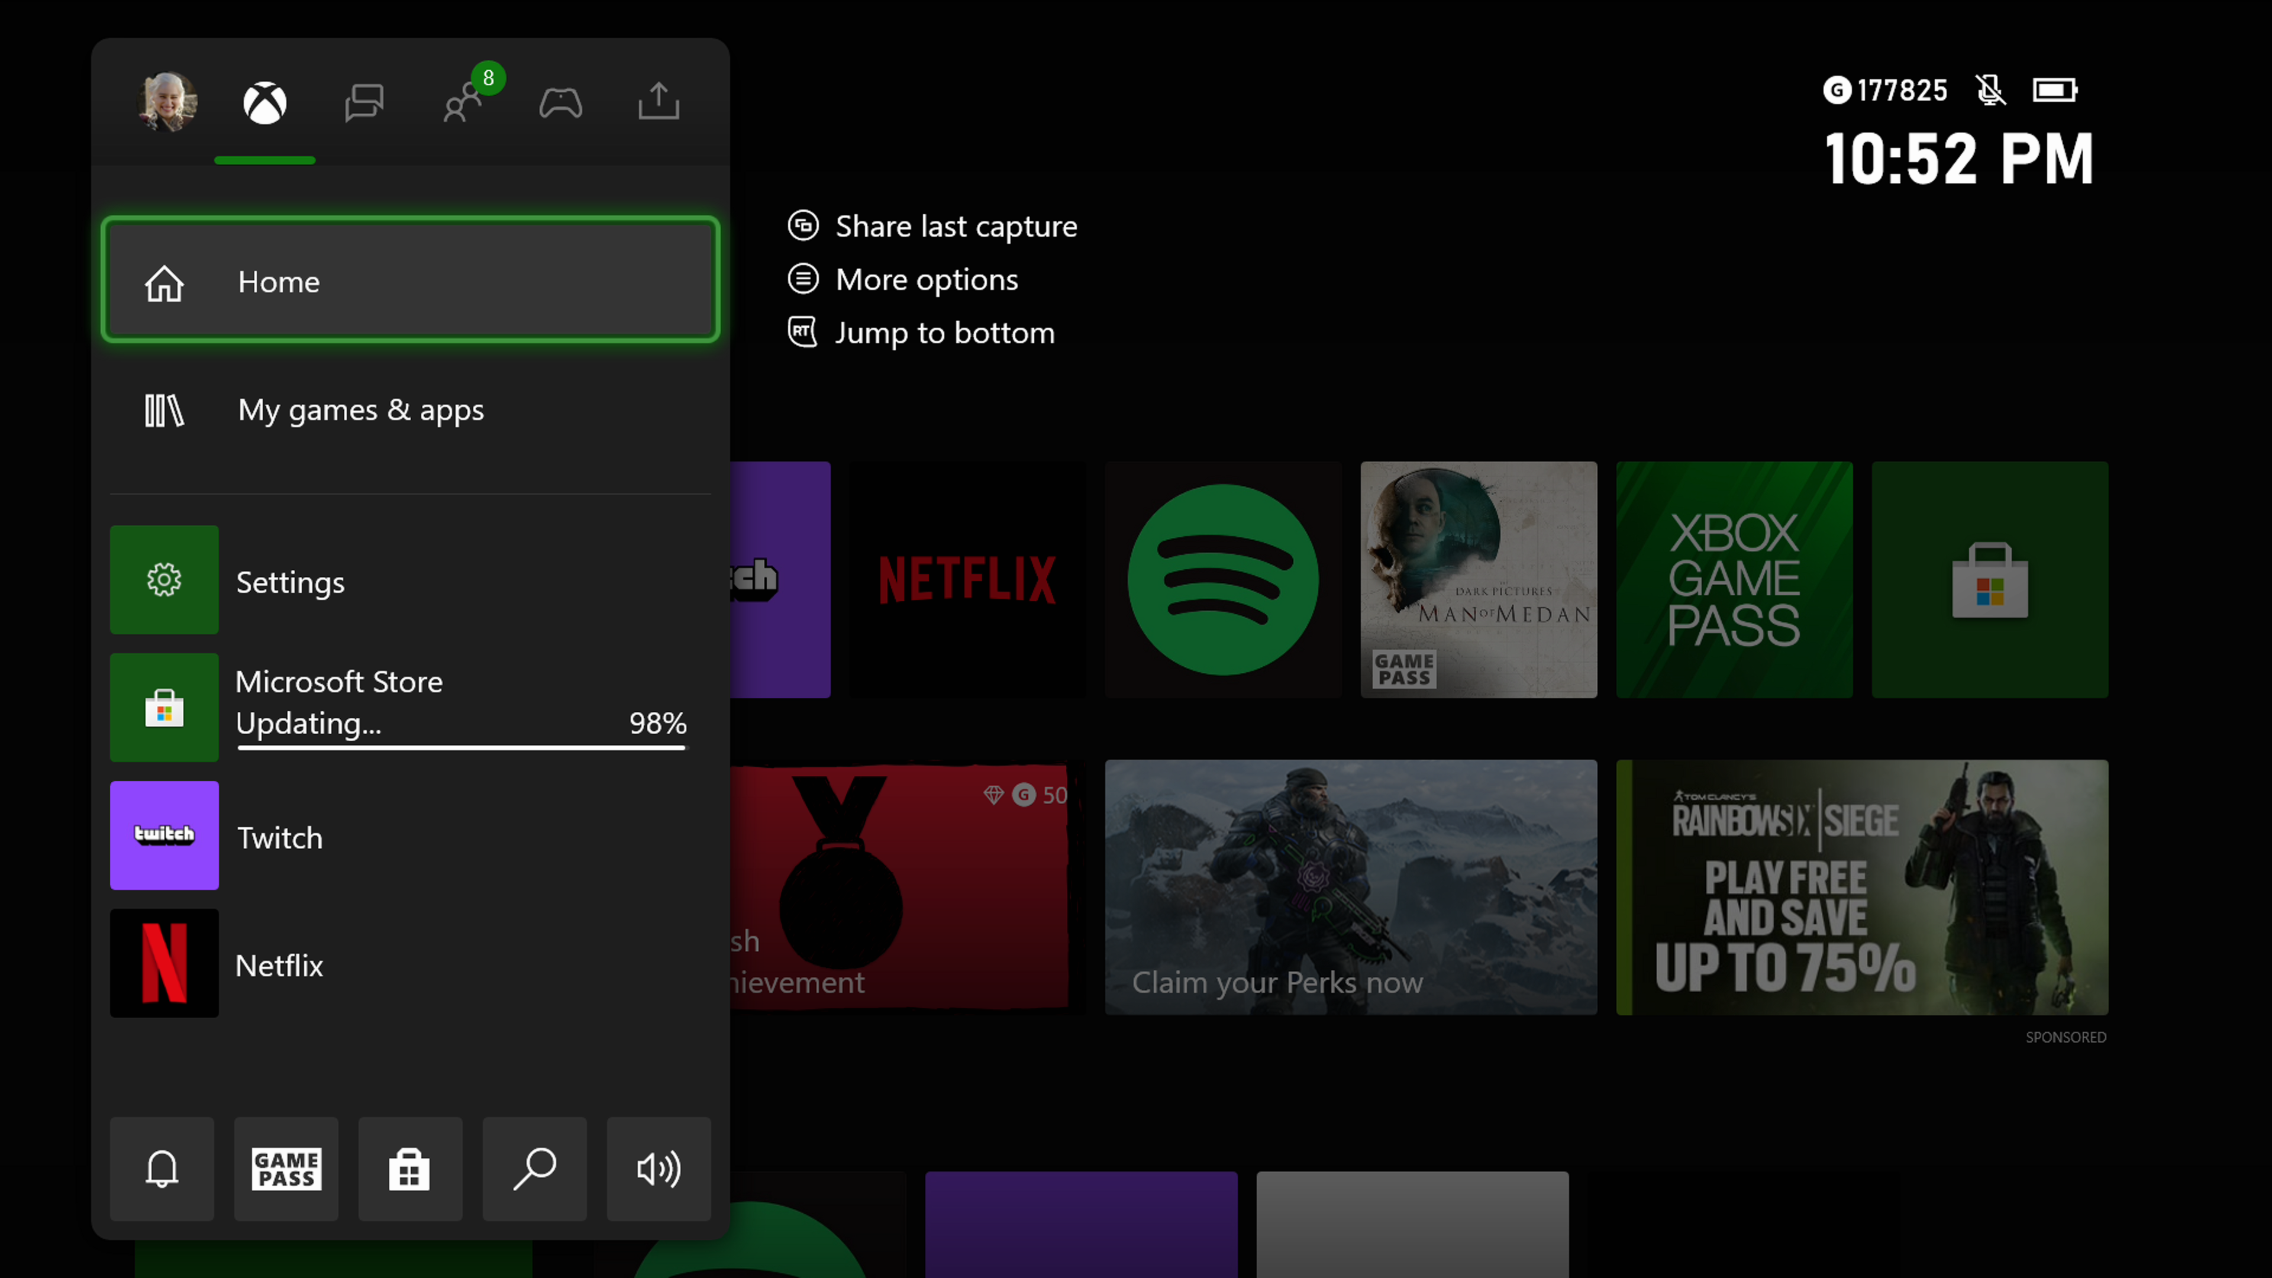
Task: Open audio volume speaker button
Action: [659, 1169]
